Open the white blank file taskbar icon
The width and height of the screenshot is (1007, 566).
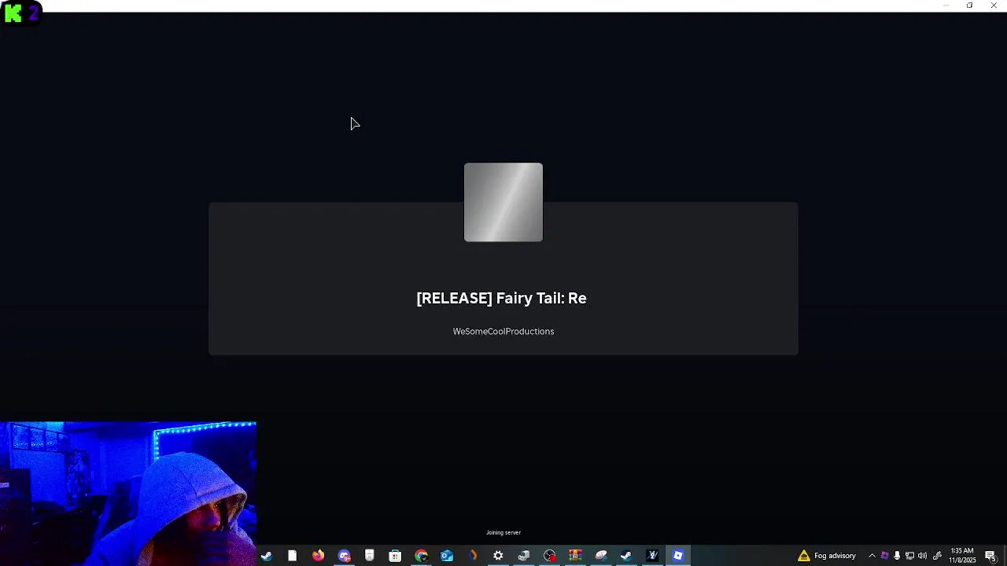click(292, 556)
